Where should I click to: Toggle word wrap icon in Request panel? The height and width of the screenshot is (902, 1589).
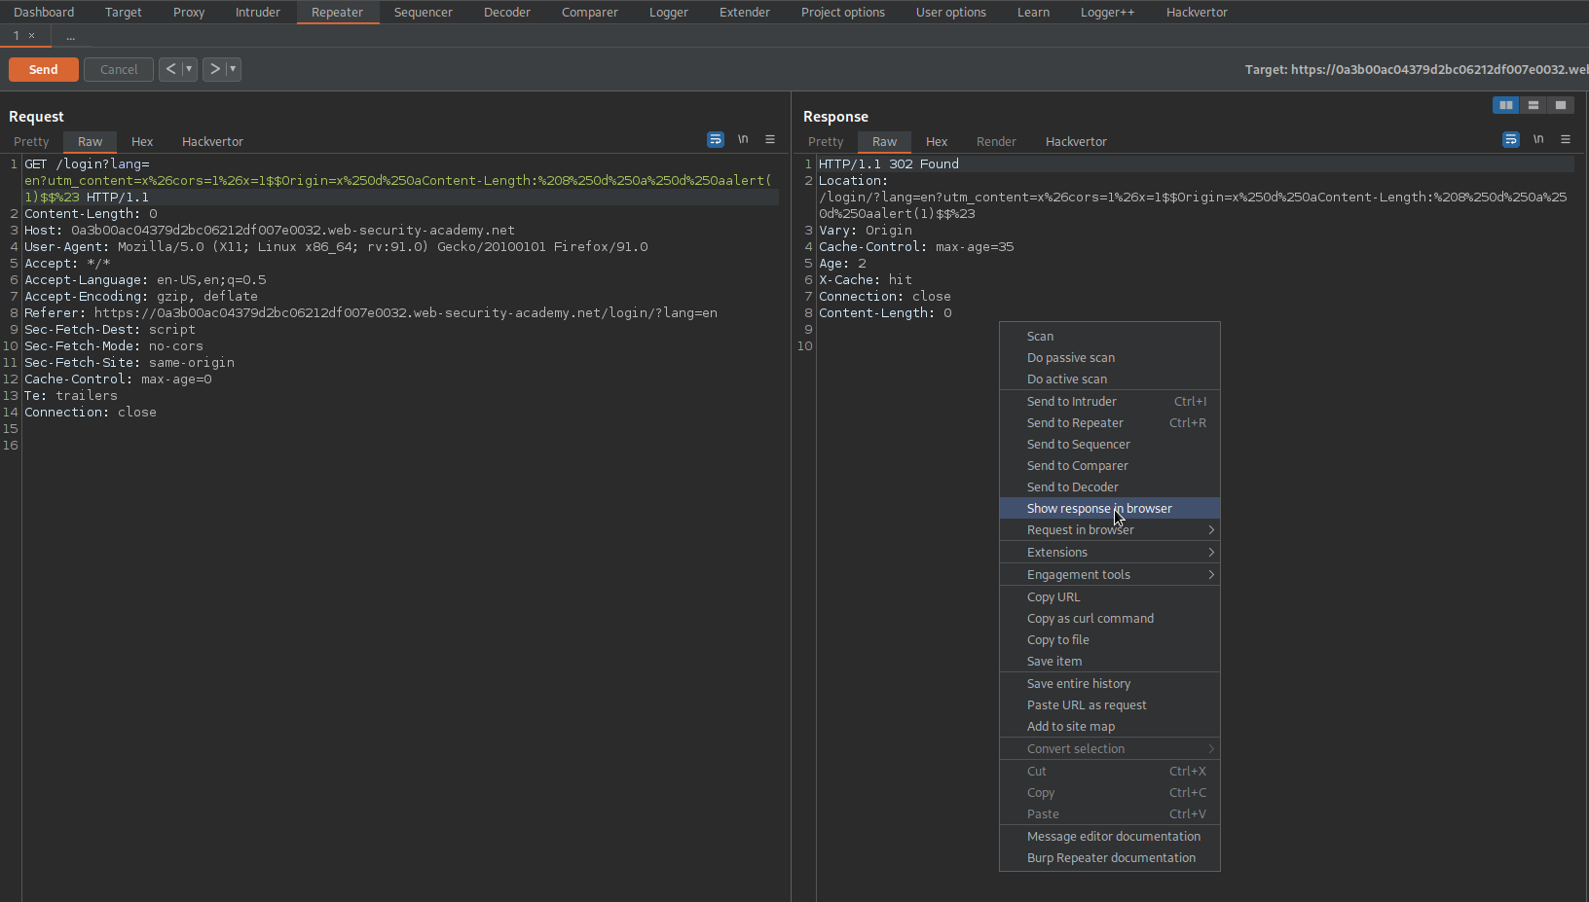click(x=716, y=140)
